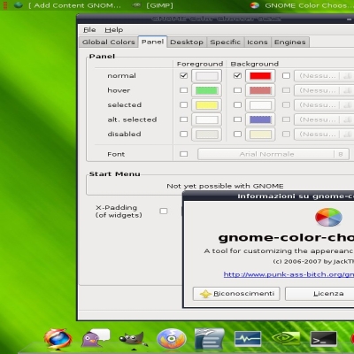Pick the green hover foreground swatch
Viewport: 354px width, 354px height.
(x=206, y=90)
